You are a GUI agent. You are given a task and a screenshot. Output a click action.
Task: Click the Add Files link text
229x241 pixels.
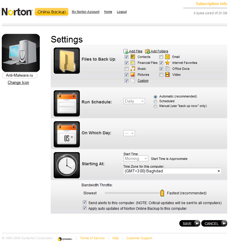click(x=136, y=51)
